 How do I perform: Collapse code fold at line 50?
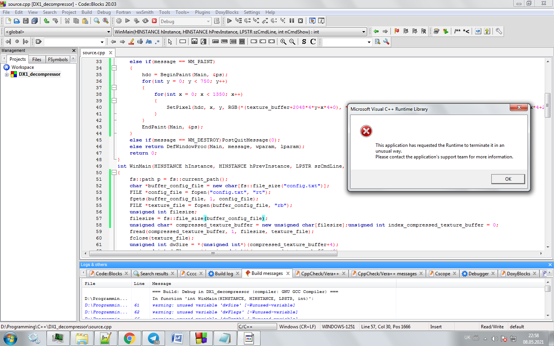[114, 173]
